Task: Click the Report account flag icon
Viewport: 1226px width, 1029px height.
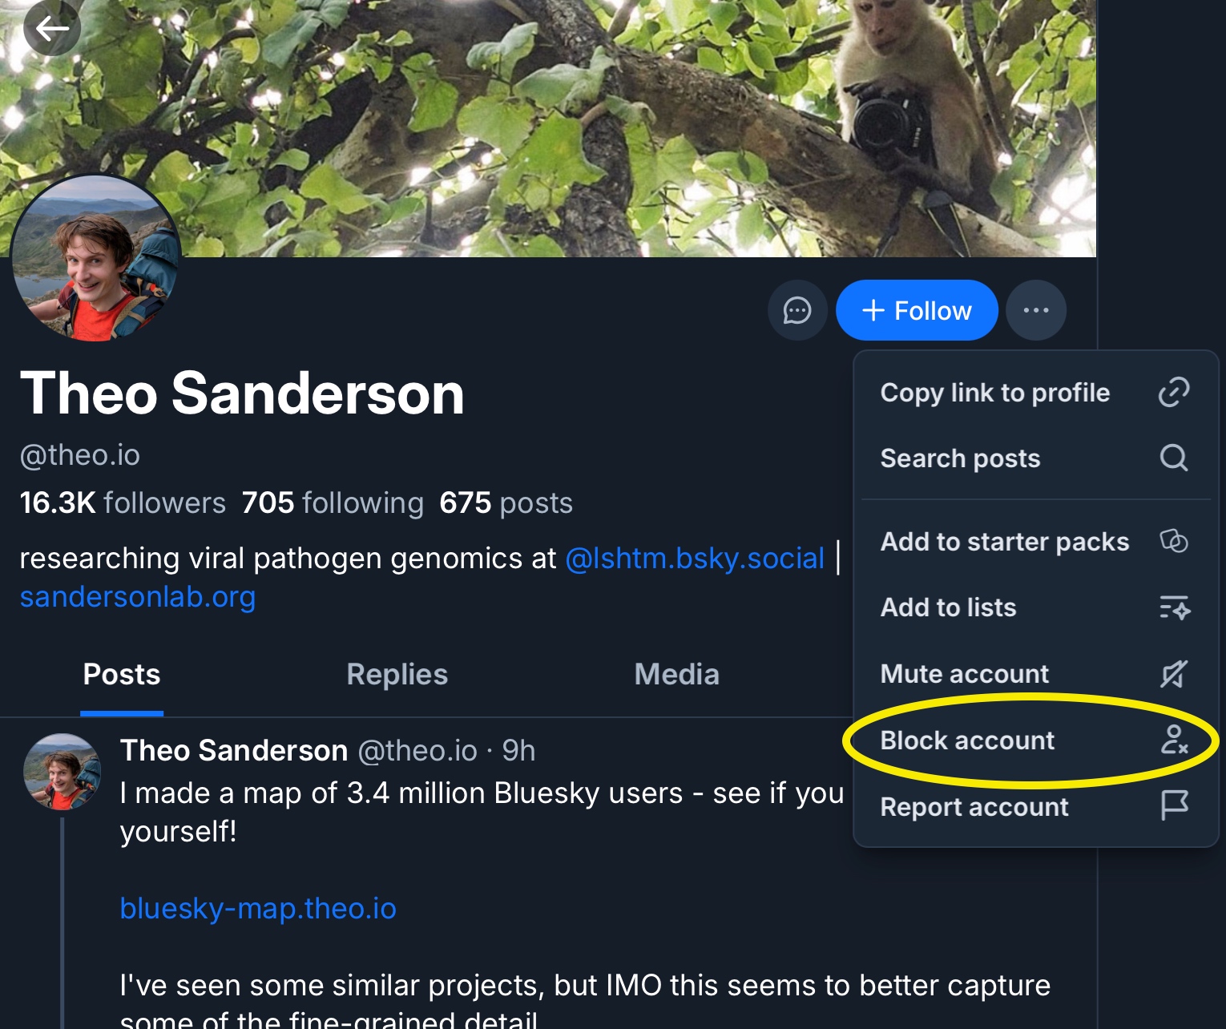Action: click(x=1174, y=805)
